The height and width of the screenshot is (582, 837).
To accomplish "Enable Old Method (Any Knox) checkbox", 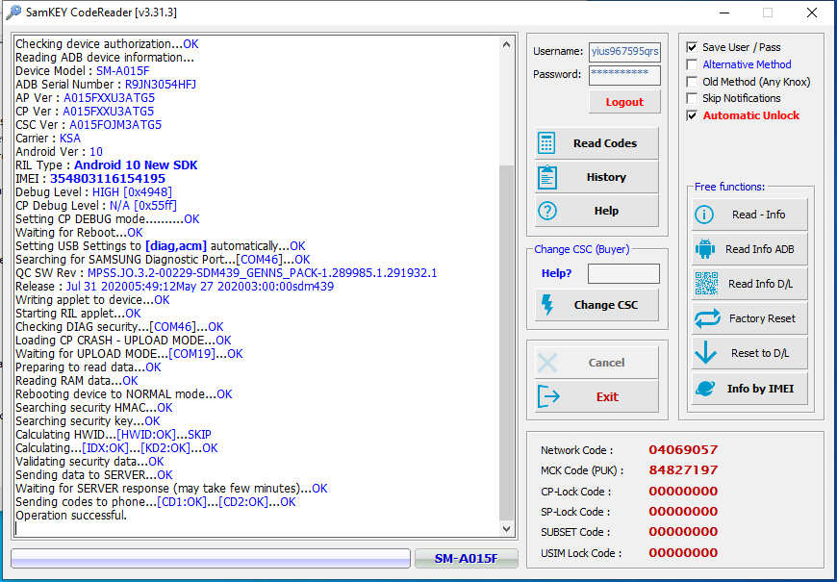I will pyautogui.click(x=692, y=82).
